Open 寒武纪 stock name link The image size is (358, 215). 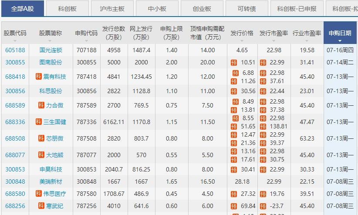pyautogui.click(x=55, y=206)
